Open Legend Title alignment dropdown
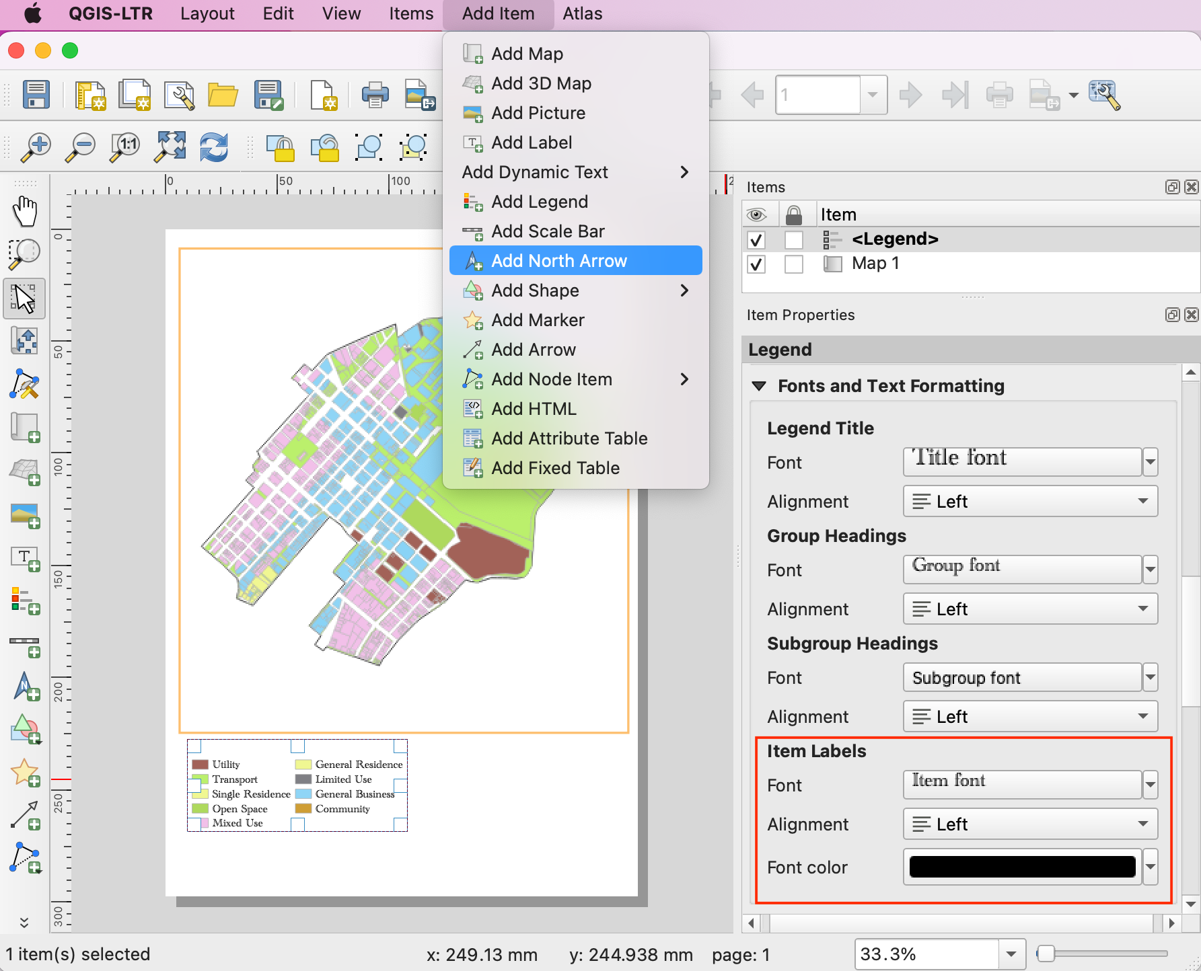The width and height of the screenshot is (1201, 971). 1029,502
